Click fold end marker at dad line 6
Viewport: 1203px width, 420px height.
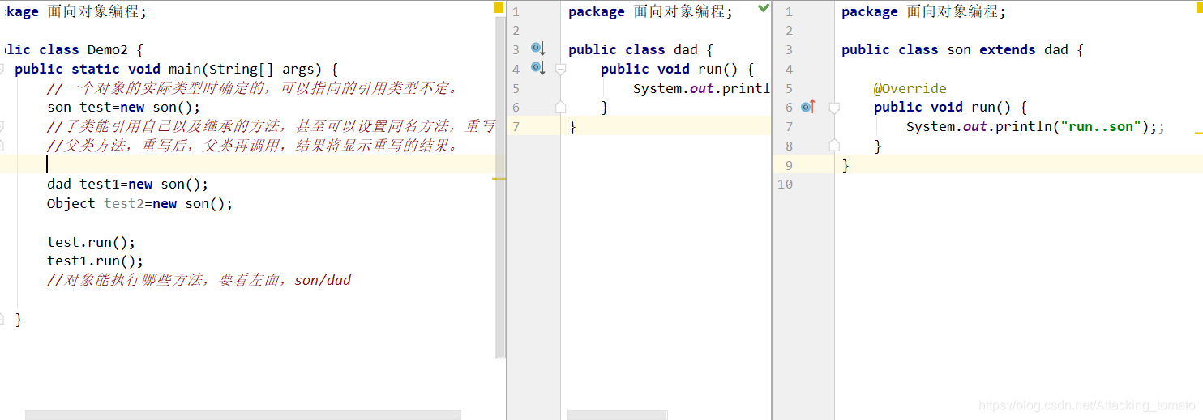pos(560,107)
